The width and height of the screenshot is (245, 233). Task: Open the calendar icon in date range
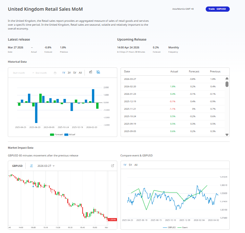(55, 73)
